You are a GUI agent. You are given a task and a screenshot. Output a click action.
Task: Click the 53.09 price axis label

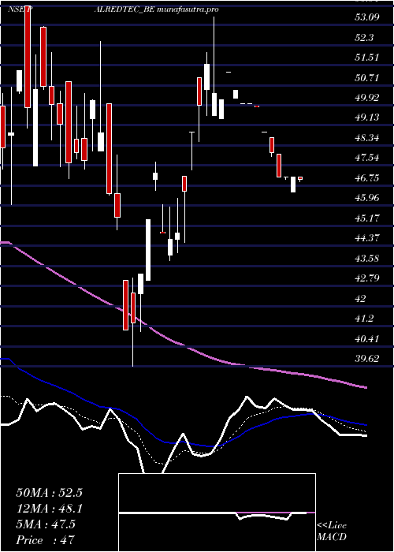tap(367, 17)
